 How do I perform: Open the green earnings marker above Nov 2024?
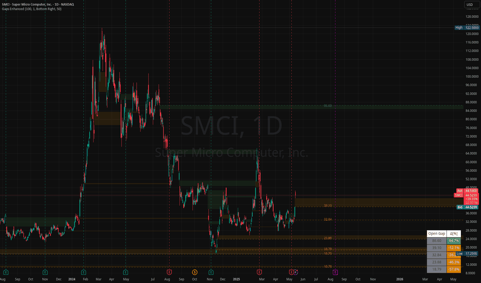pyautogui.click(x=211, y=272)
